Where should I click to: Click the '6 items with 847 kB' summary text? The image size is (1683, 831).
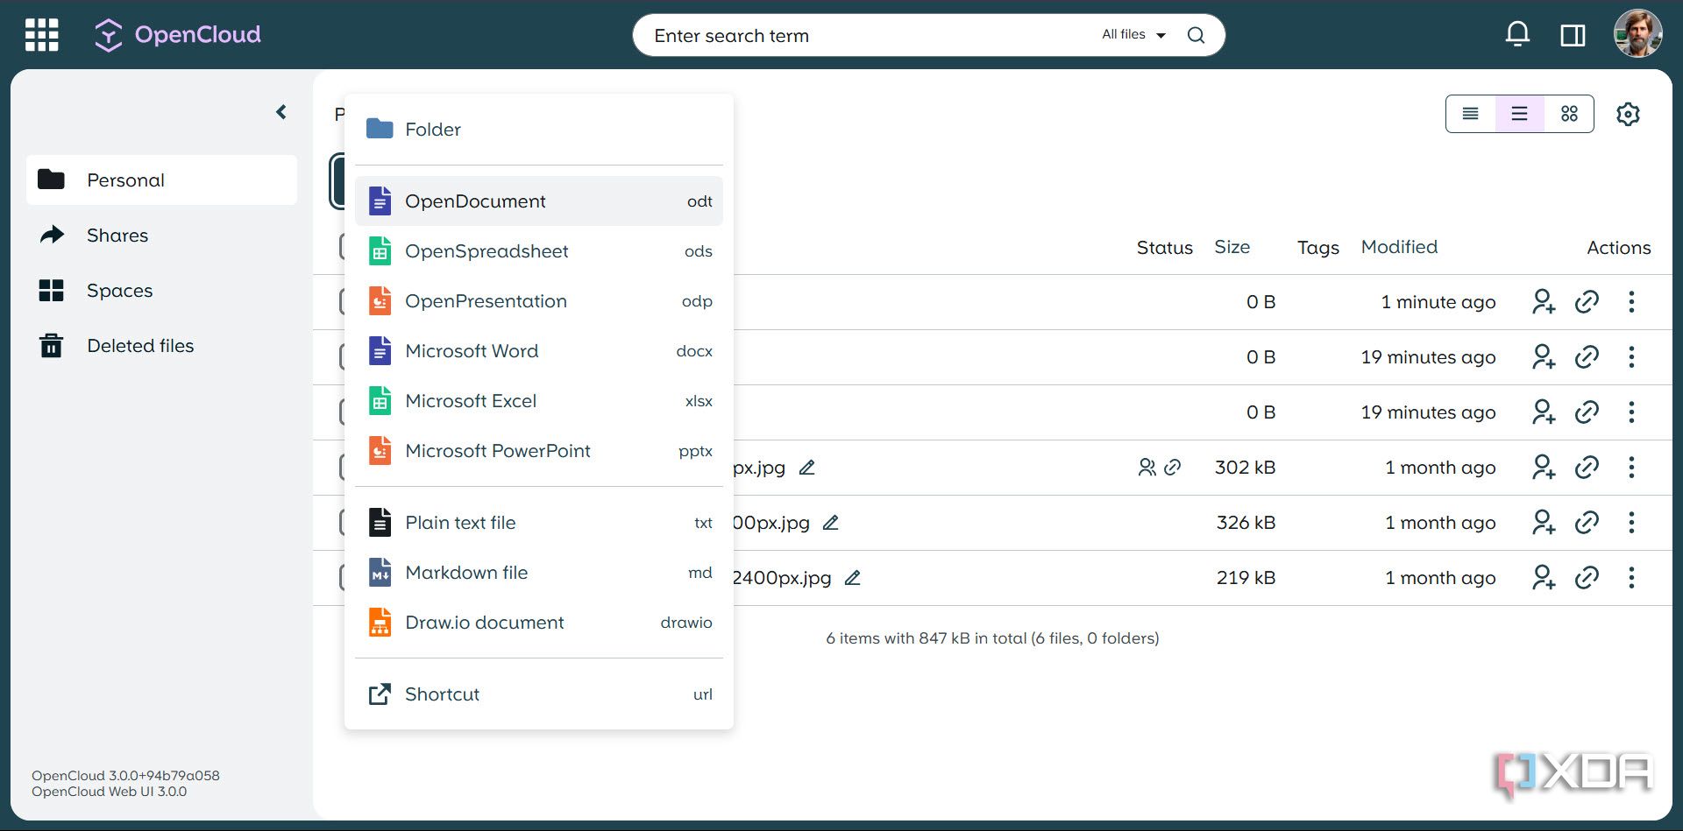coord(992,638)
